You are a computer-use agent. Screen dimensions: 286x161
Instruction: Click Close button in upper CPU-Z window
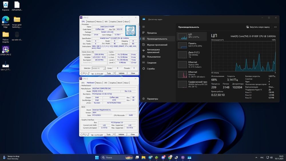tap(133, 73)
